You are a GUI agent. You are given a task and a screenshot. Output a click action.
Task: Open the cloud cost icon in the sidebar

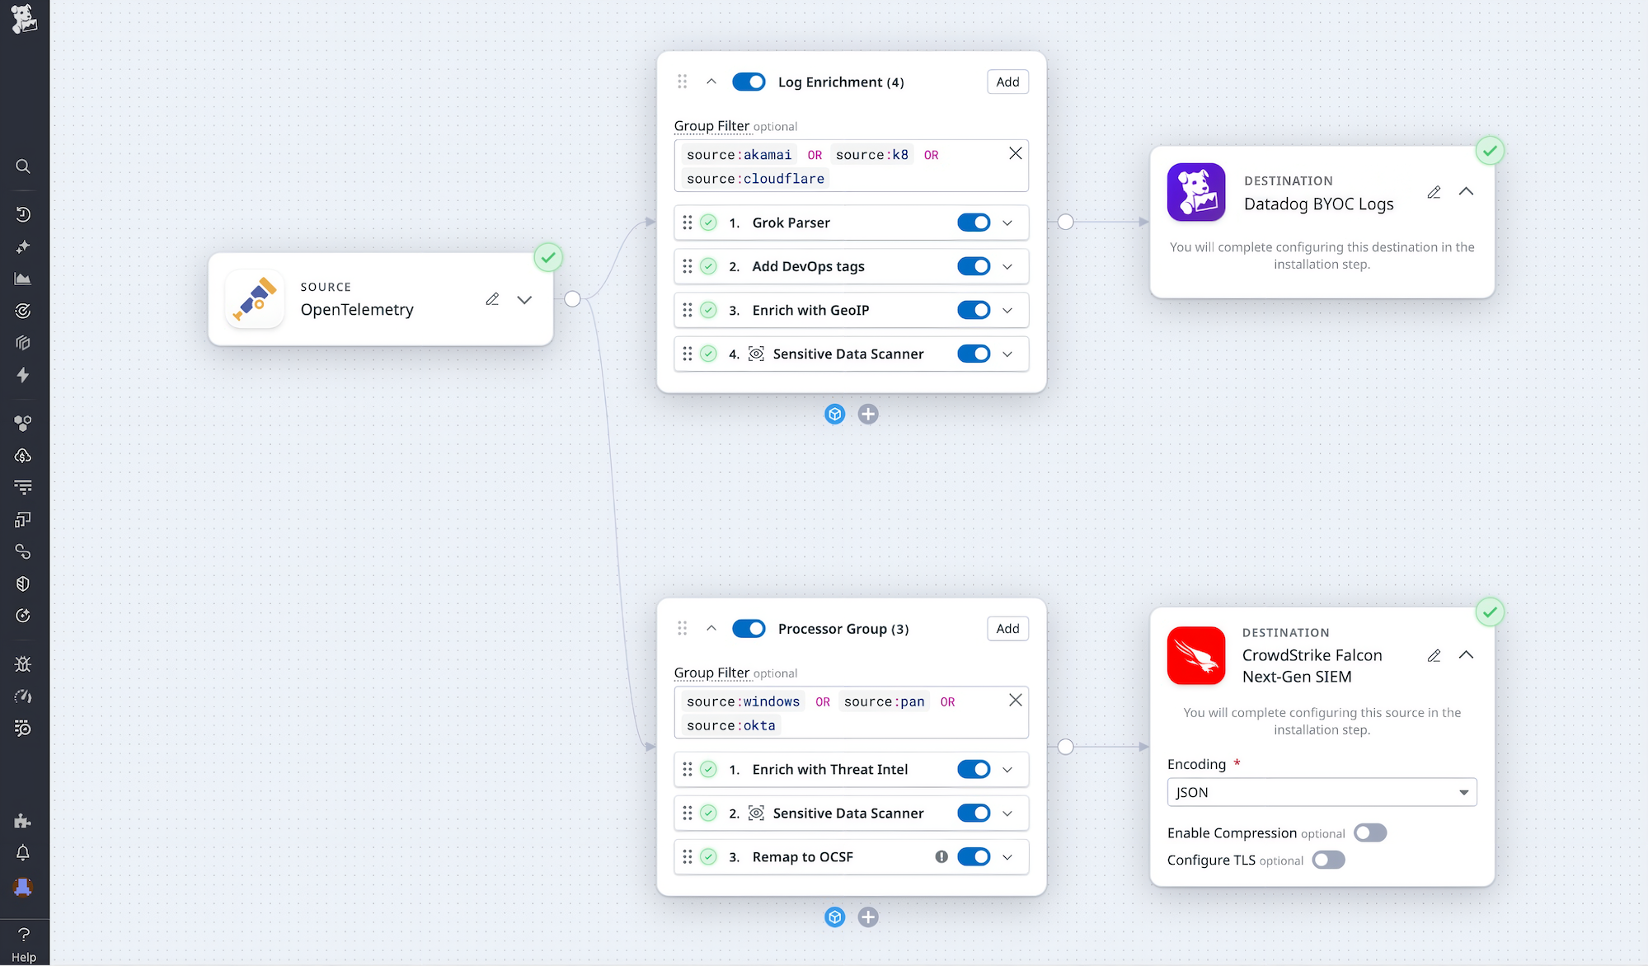point(23,455)
